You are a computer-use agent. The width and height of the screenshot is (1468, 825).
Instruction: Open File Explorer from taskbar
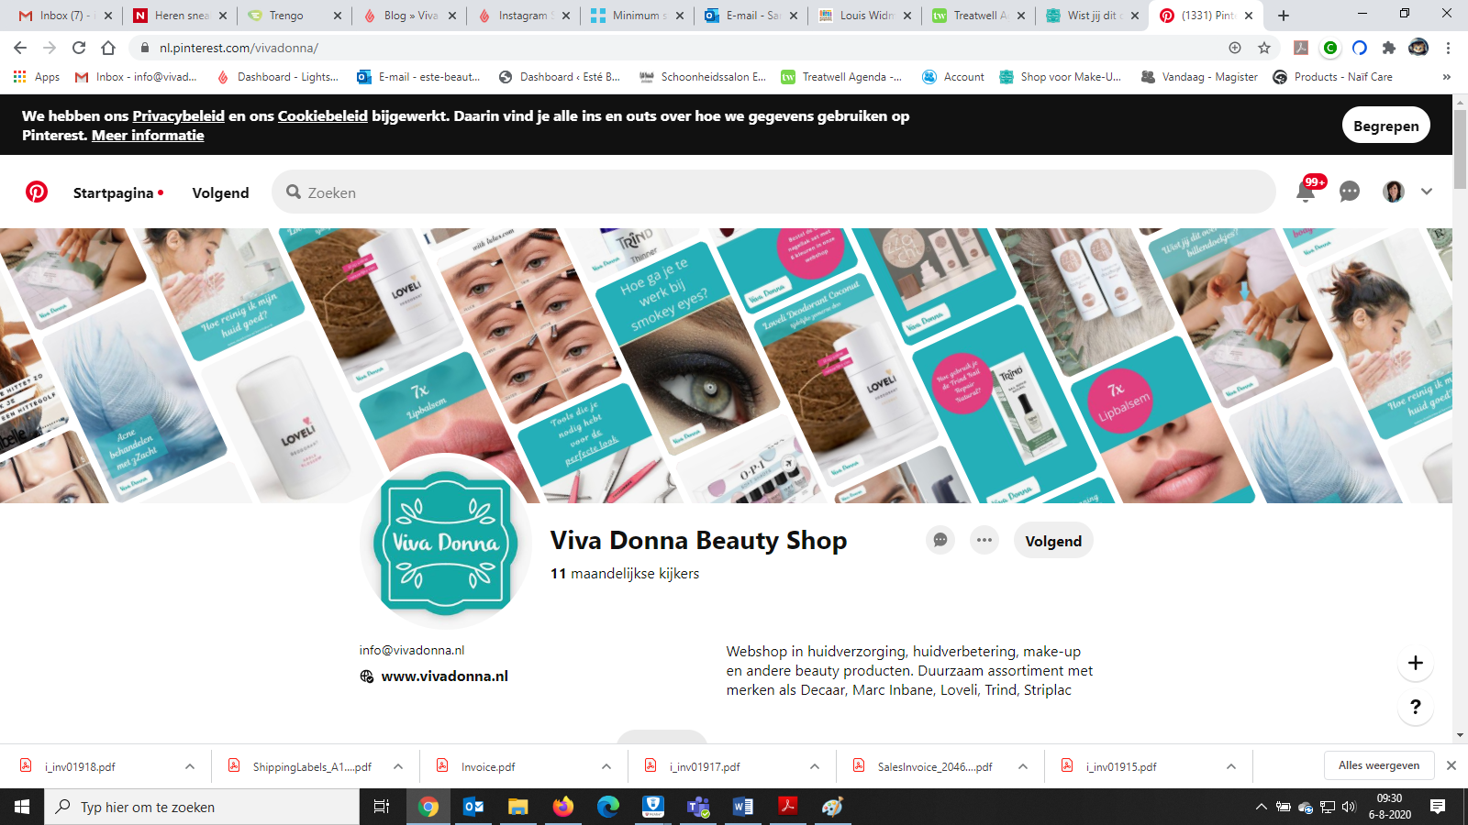coord(518,807)
